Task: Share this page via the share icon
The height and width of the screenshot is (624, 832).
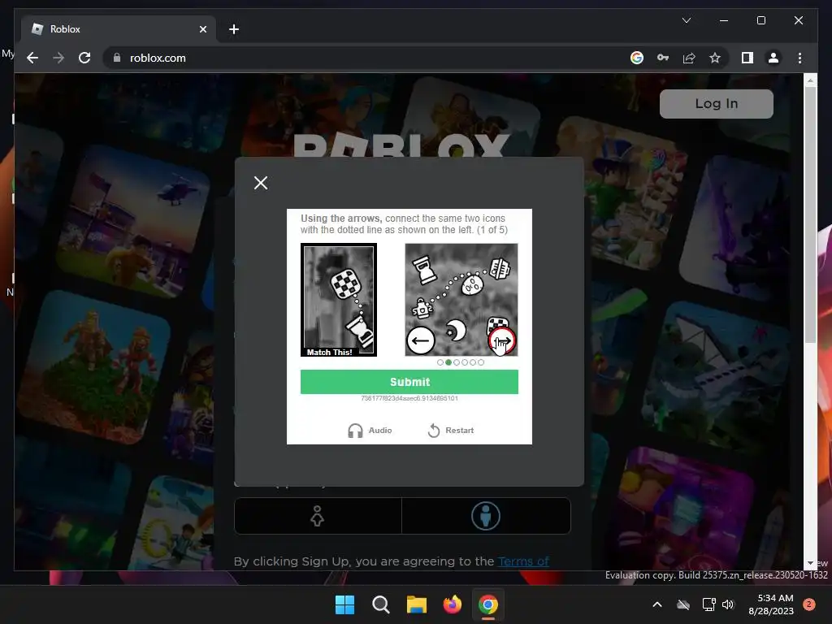Action: point(689,58)
